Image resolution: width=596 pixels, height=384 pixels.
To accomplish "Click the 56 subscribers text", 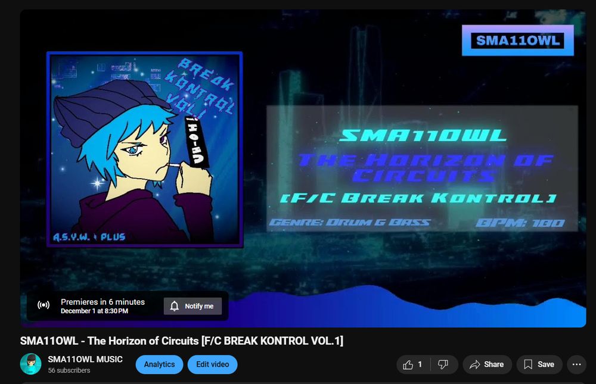I will click(69, 370).
